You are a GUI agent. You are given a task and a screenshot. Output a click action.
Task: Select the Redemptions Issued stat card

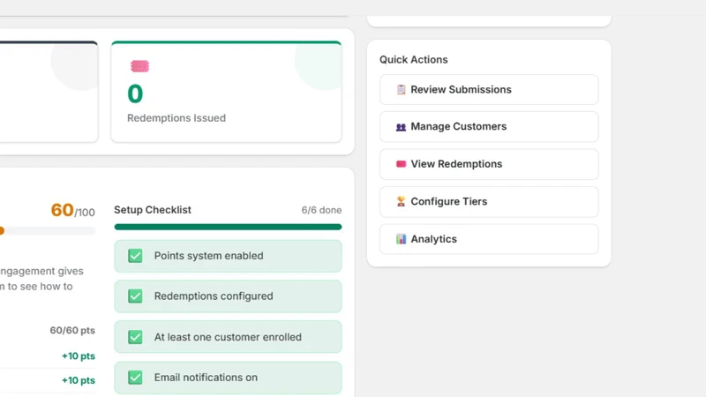226,92
